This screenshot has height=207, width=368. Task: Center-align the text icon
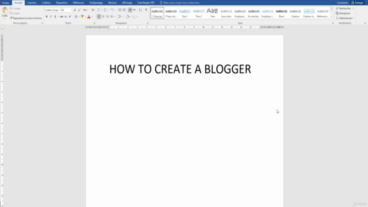pos(103,17)
